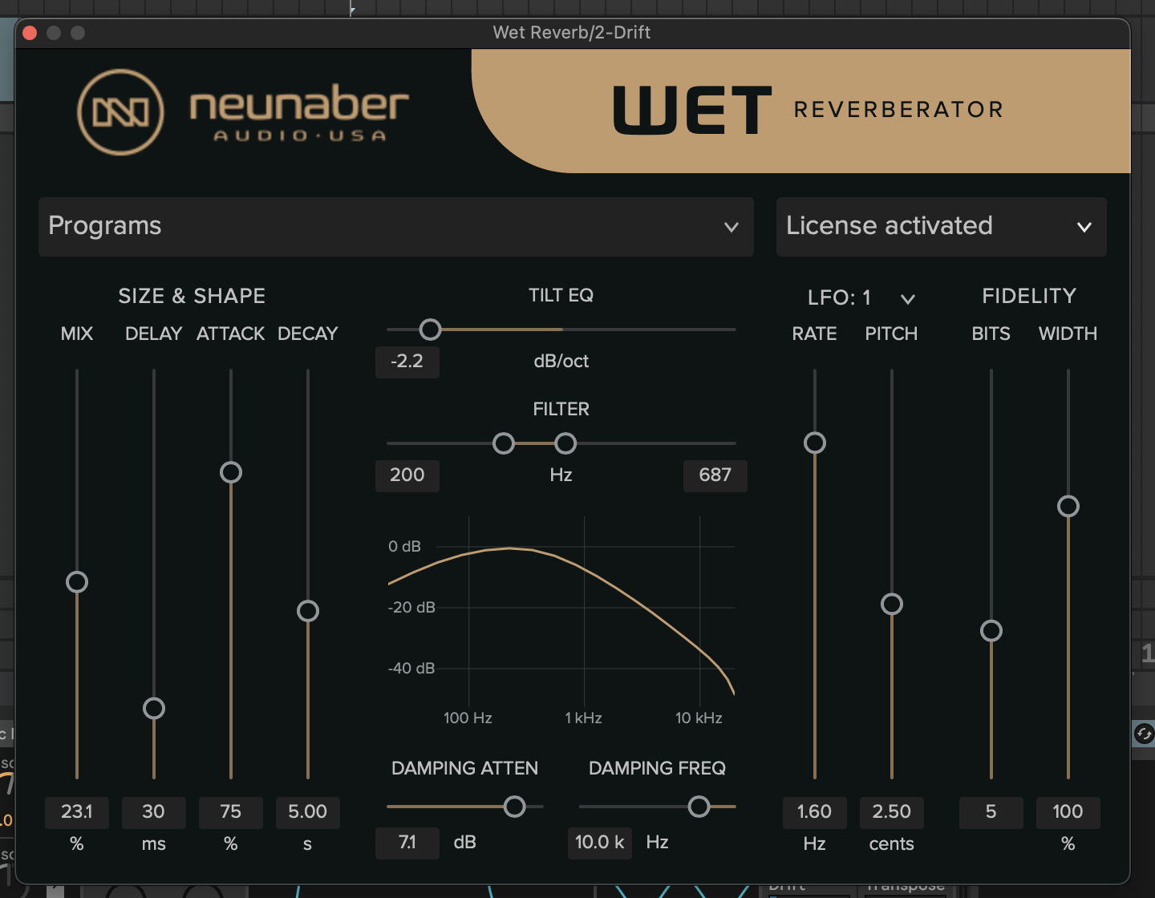Click the LFO RATE slider handle

point(815,443)
